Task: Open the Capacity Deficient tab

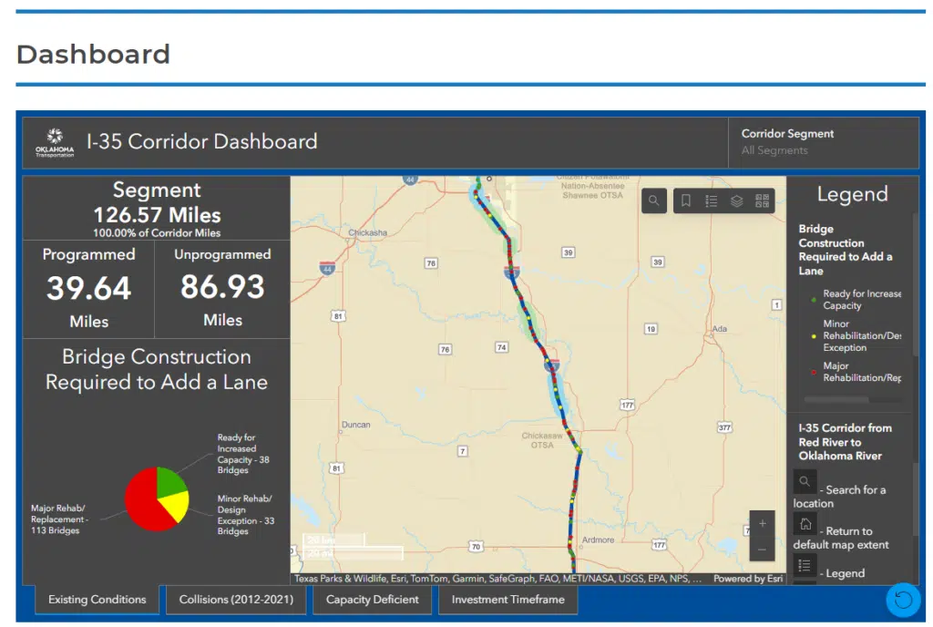Action: tap(372, 600)
